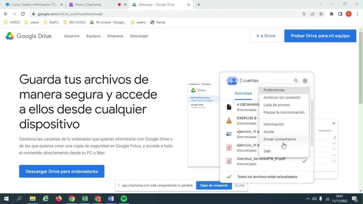Open the Chrome extensions puzzle icon

coord(332,14)
